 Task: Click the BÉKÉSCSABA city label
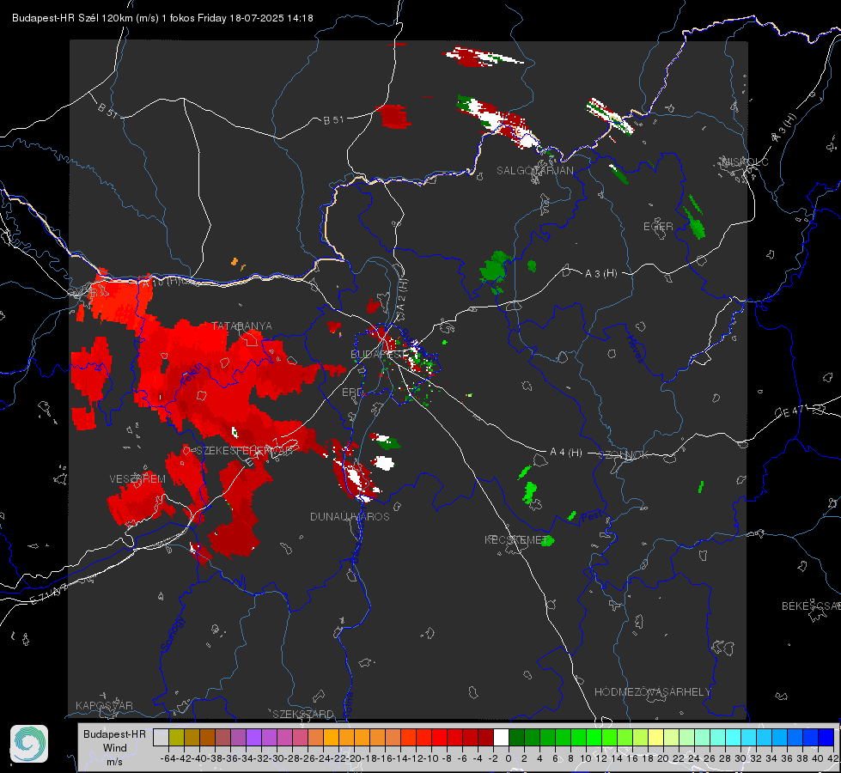(811, 606)
